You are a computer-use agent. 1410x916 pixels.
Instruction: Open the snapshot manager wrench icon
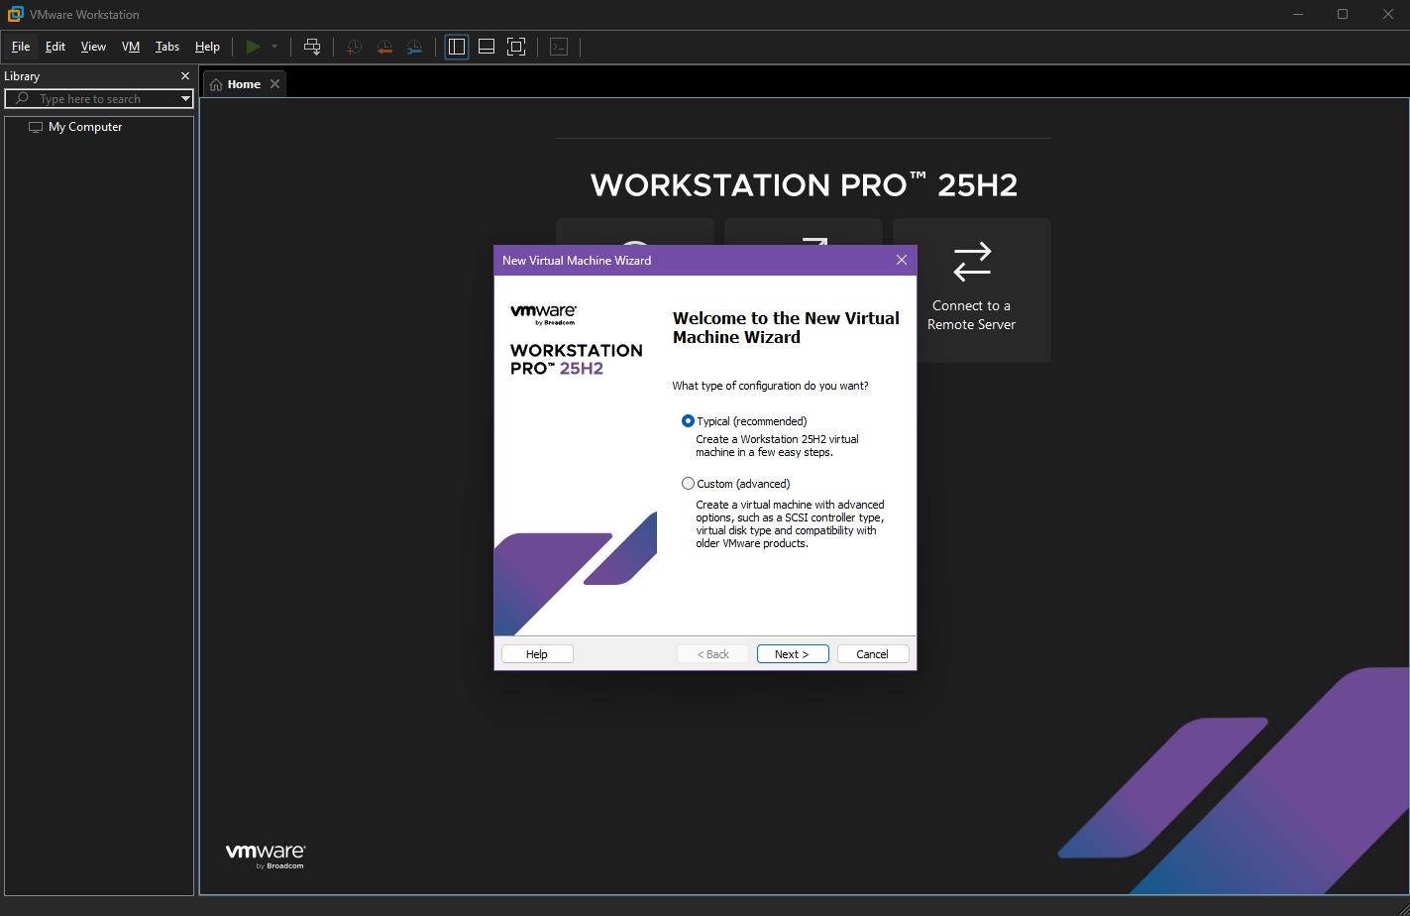[414, 47]
